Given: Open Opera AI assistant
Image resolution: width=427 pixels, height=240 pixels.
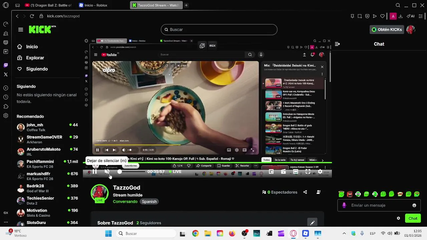Looking at the screenshot, I should (411, 16).
